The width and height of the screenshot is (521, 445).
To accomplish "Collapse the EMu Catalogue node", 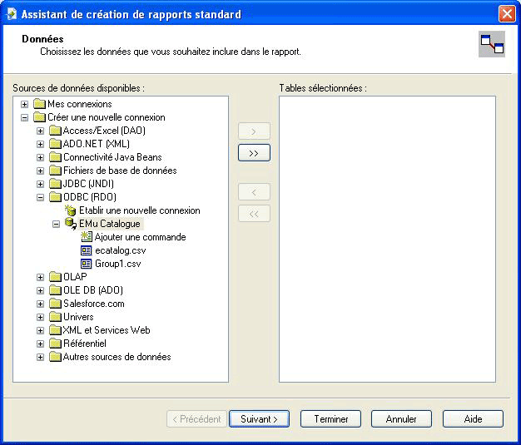I will [x=56, y=224].
